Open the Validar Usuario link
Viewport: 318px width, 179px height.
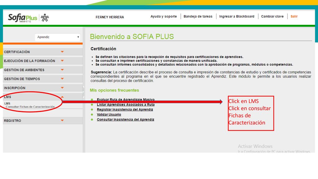tap(109, 114)
